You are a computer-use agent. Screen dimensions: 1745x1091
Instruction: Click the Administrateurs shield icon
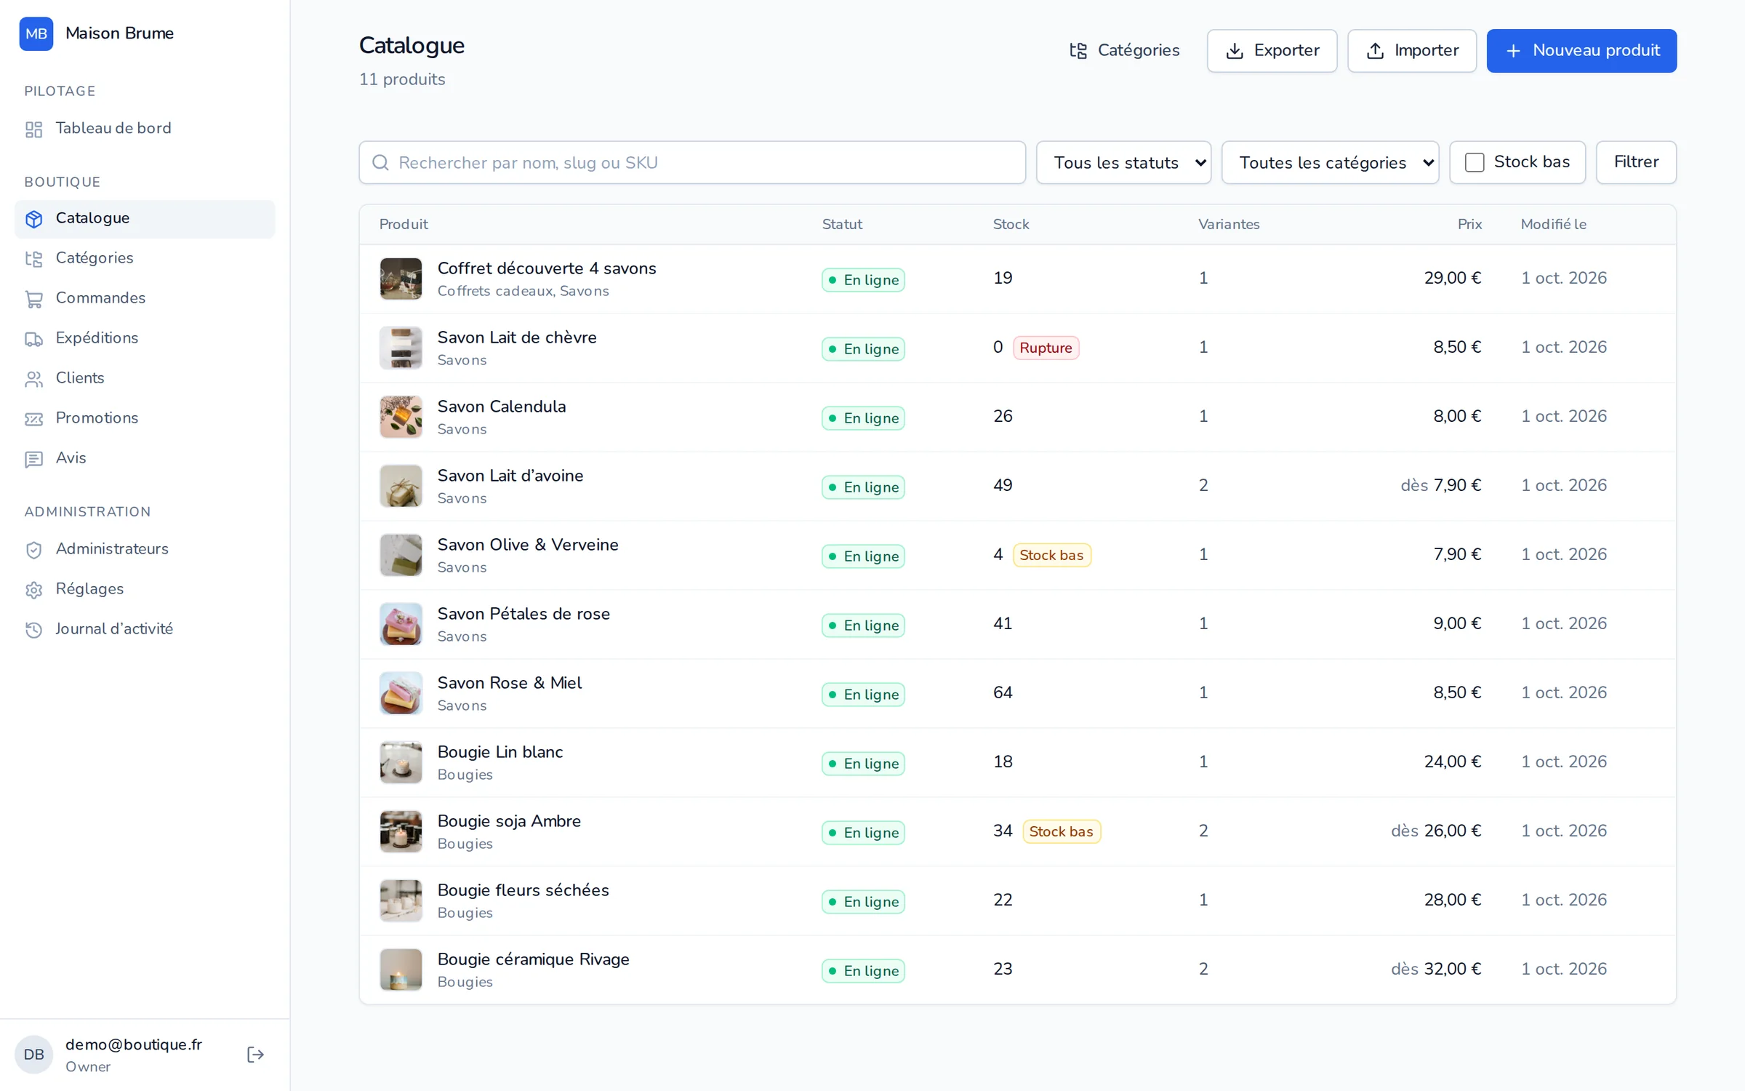[x=34, y=550]
